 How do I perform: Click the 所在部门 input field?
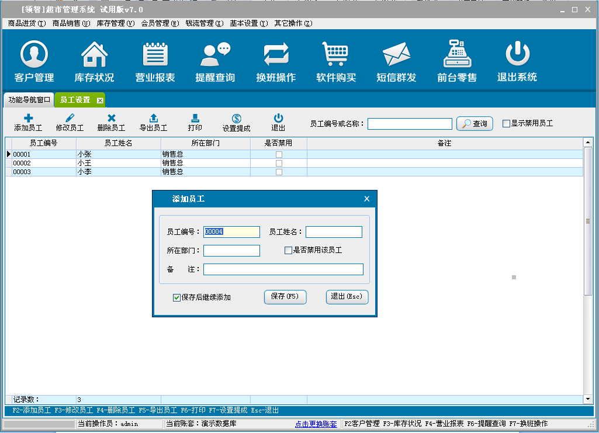[x=231, y=251]
